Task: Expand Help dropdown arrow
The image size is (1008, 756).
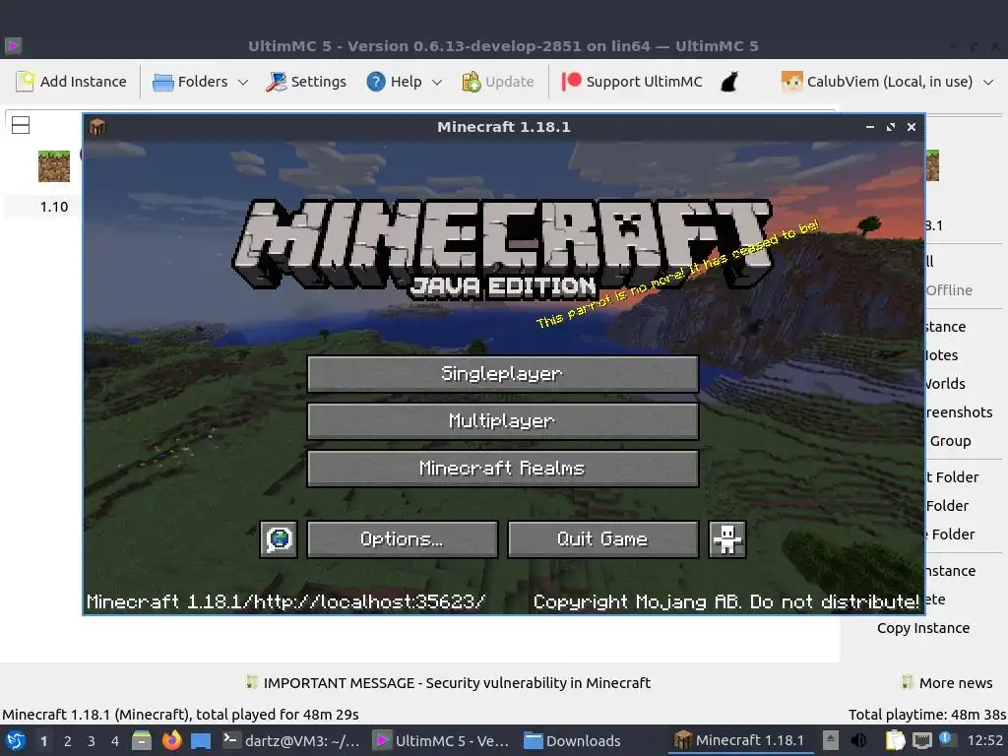Action: click(437, 83)
